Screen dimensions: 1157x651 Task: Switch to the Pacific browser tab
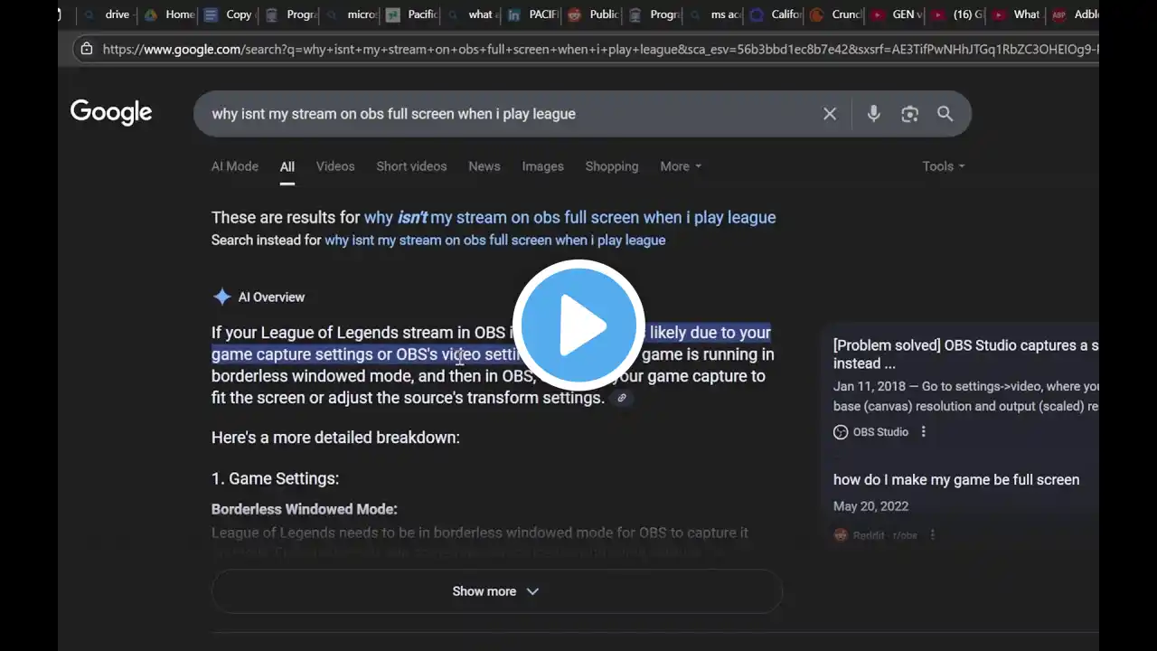412,14
